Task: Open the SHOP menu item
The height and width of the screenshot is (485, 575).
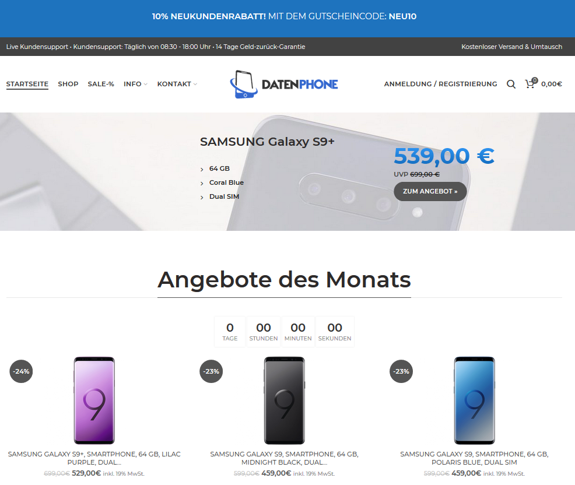Action: pos(68,84)
